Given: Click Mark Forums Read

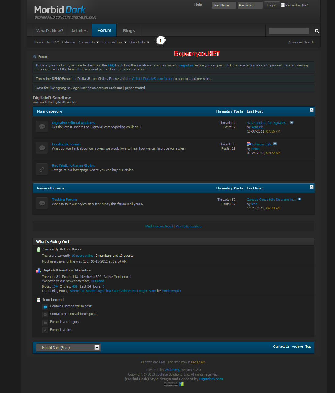Looking at the screenshot, I should (x=159, y=226).
